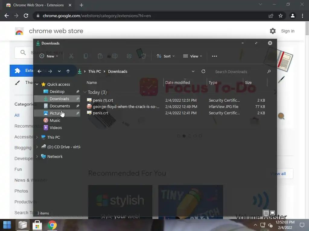Open the New item dropdown

49,56
